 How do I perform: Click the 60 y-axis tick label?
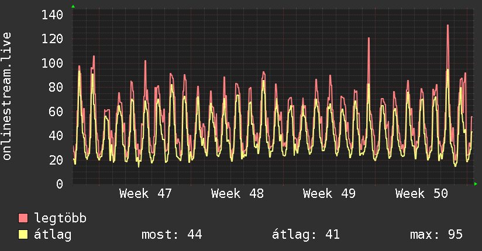click(56, 111)
